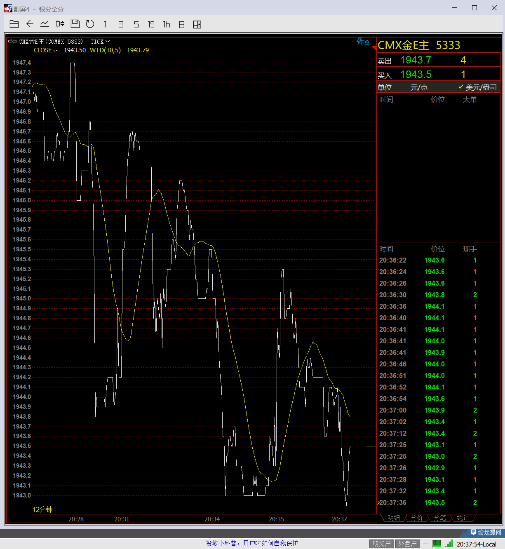Image resolution: width=505 pixels, height=549 pixels.
Task: Refresh the chart with the circular arrow icon
Action: click(90, 24)
